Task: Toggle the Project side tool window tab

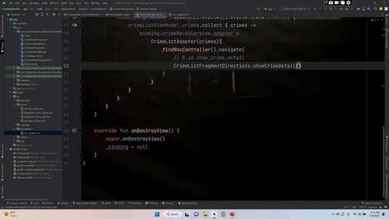Action: pyautogui.click(x=2, y=47)
